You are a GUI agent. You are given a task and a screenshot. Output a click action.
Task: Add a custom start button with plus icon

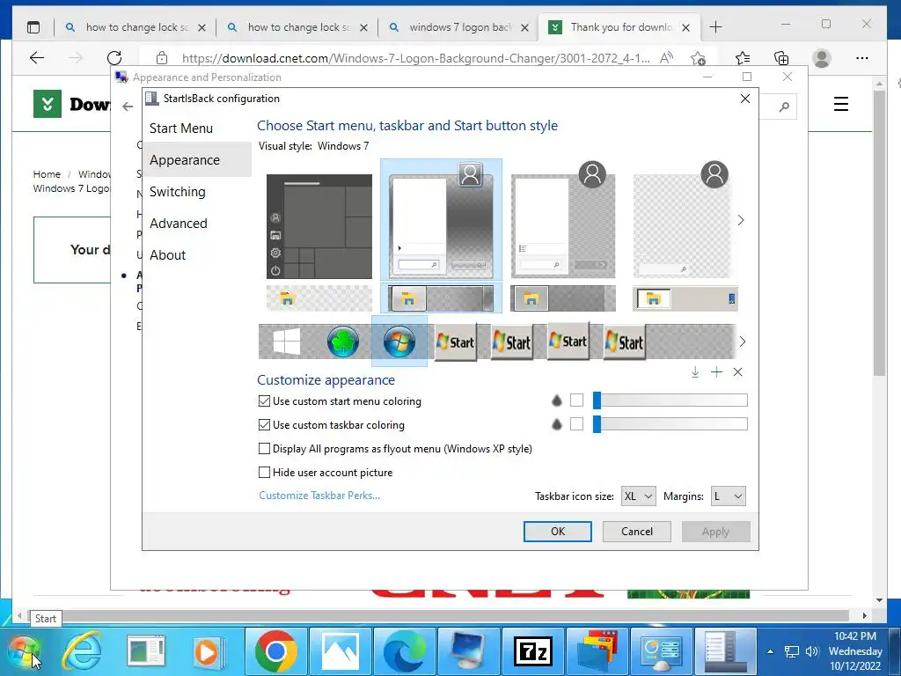pyautogui.click(x=716, y=372)
